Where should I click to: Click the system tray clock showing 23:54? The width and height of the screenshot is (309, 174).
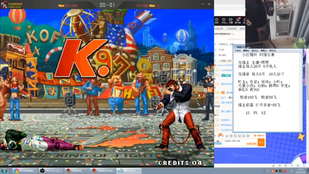pyautogui.click(x=301, y=171)
